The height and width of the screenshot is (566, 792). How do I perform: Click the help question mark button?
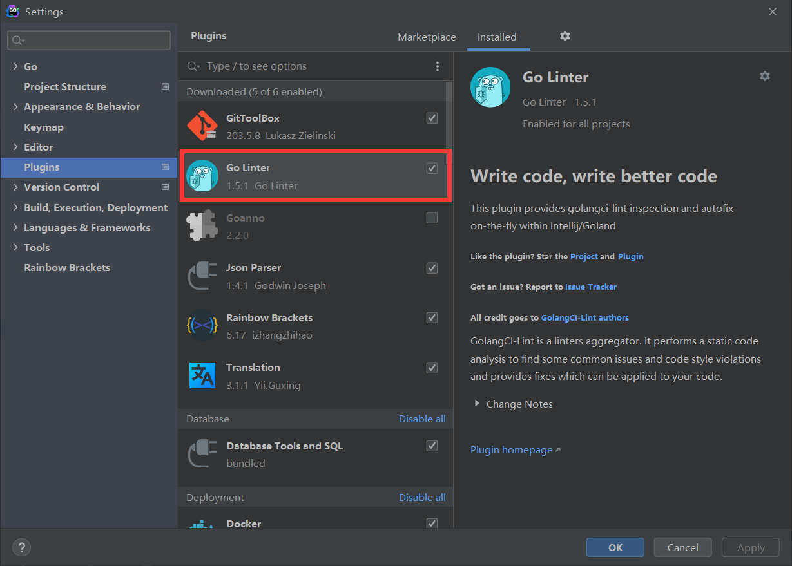(x=21, y=547)
